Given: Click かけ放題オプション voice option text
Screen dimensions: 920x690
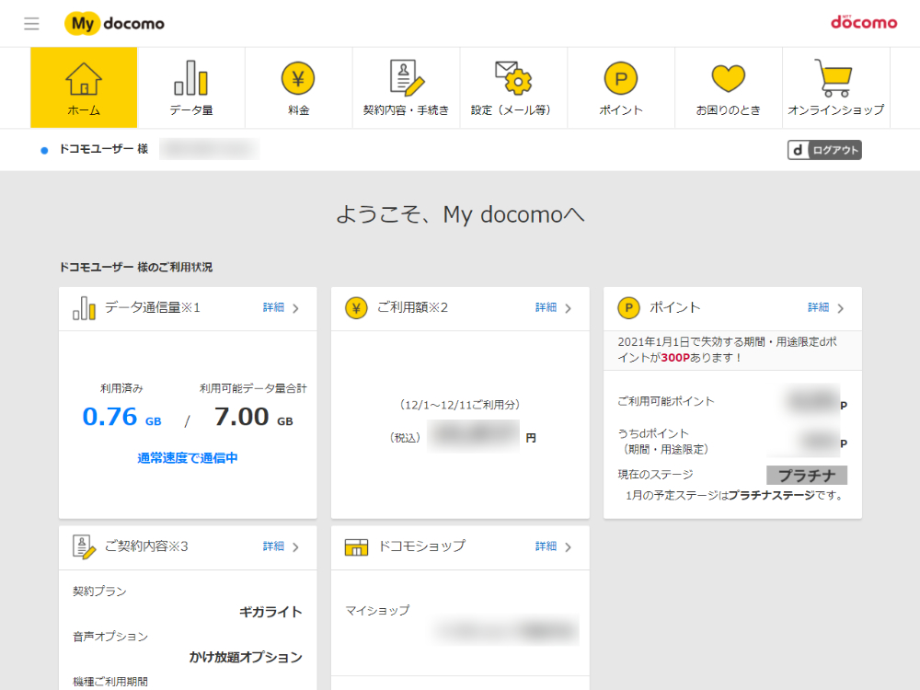Looking at the screenshot, I should (x=246, y=657).
